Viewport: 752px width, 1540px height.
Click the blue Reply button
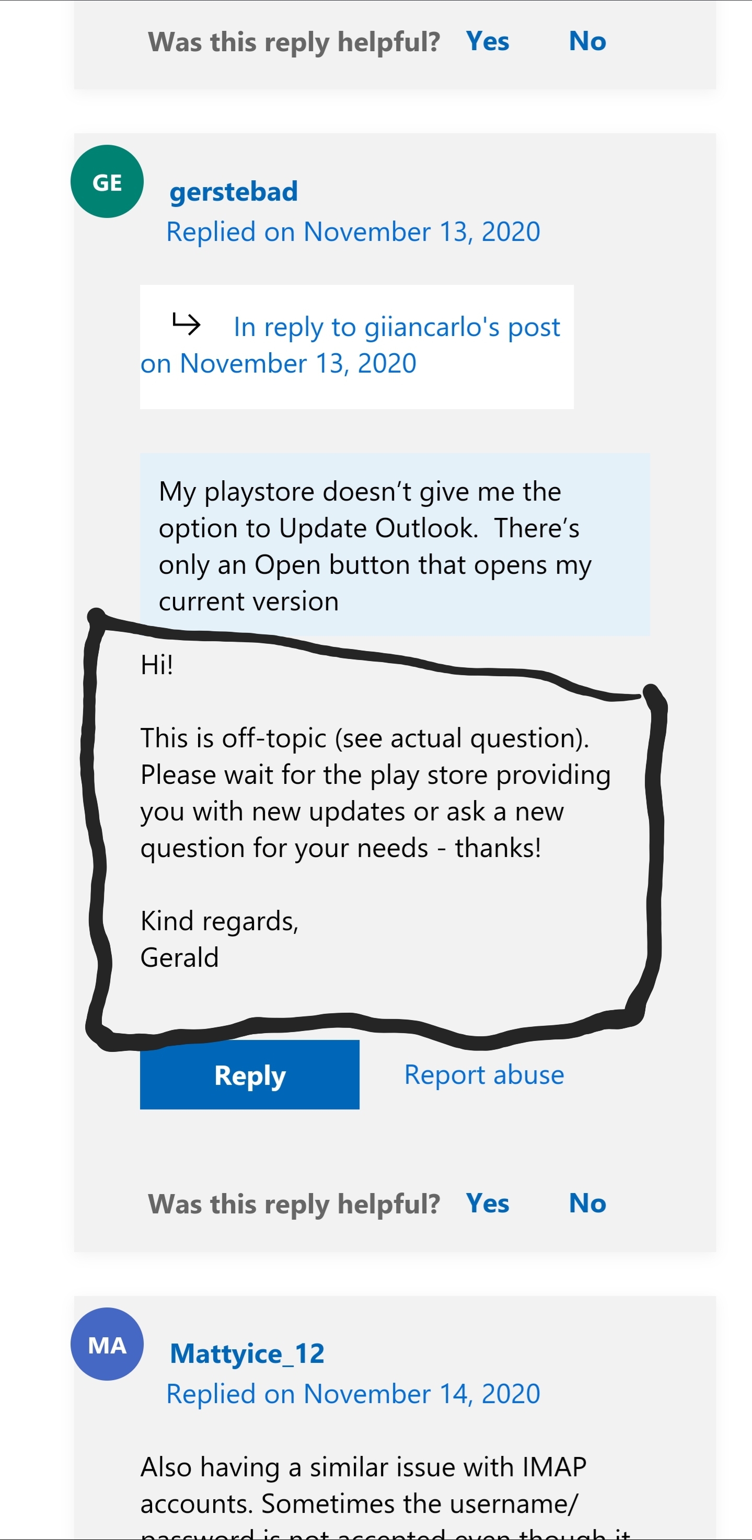coord(249,1074)
